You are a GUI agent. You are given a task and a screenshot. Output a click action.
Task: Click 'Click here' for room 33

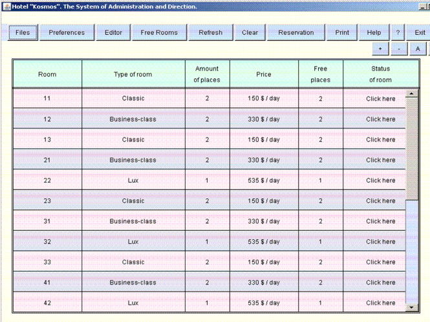[x=381, y=262]
